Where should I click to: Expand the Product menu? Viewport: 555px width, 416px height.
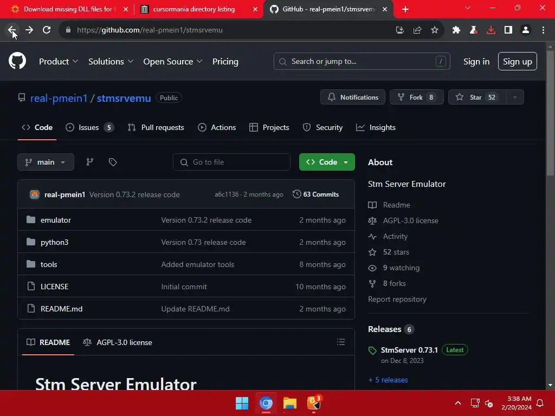coord(59,62)
